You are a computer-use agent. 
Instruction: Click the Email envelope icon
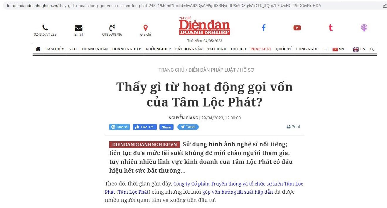pos(79,28)
